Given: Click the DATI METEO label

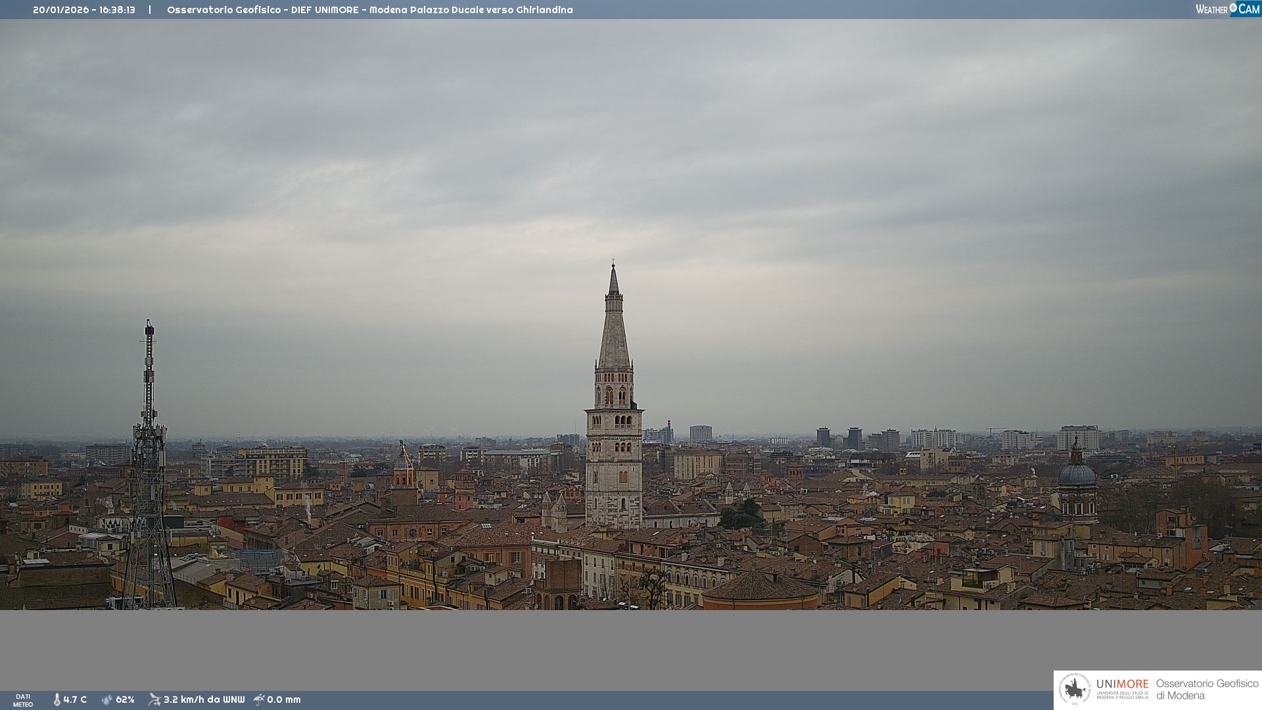Looking at the screenshot, I should pyautogui.click(x=23, y=700).
